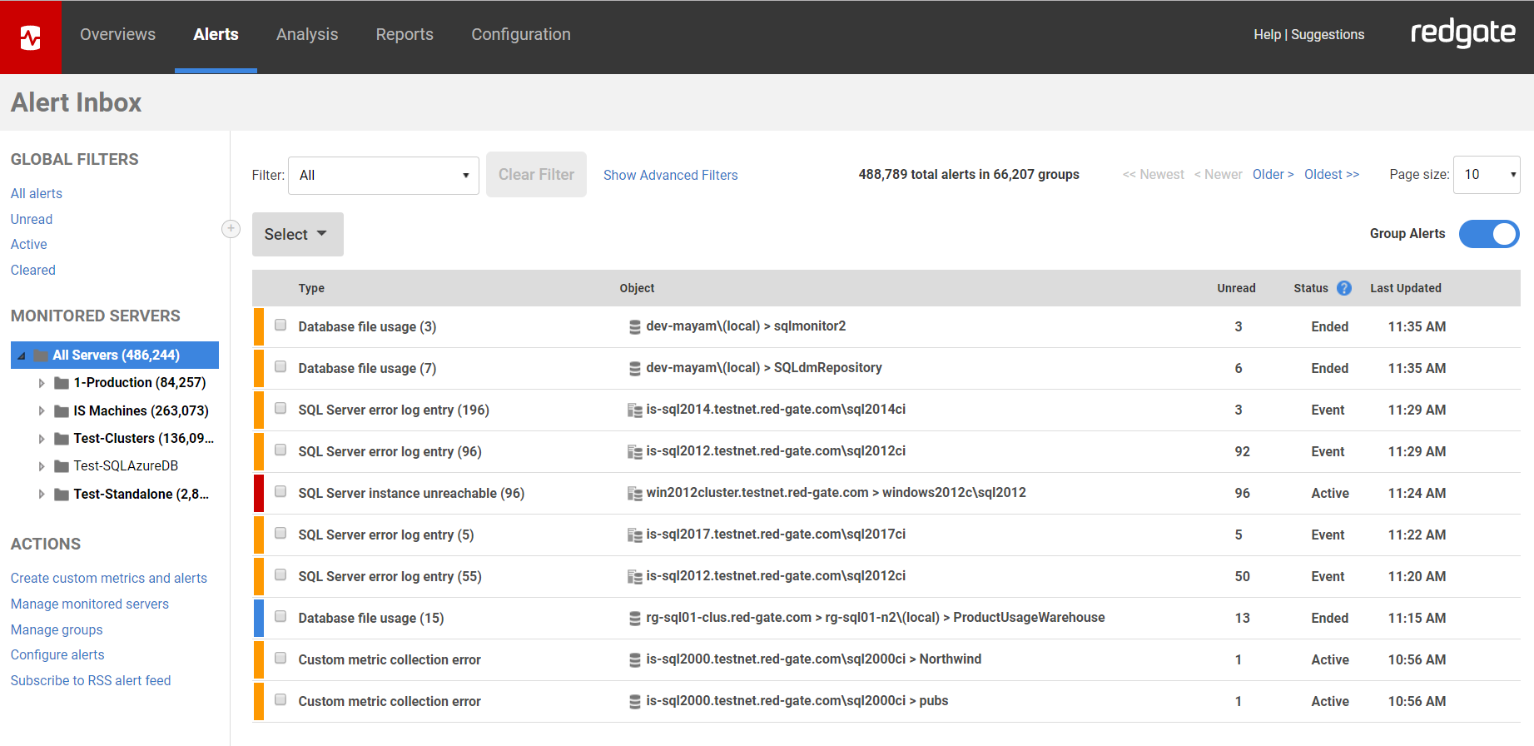The height and width of the screenshot is (746, 1534).
Task: Click server icon beside windows2012c\sql2012 object
Action: (x=635, y=494)
